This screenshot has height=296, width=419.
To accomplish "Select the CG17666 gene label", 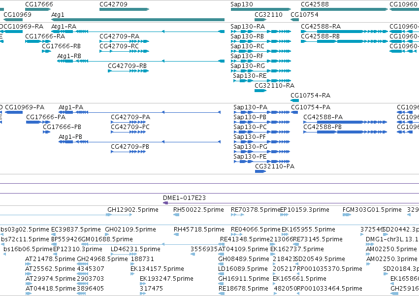I will pos(39,4).
